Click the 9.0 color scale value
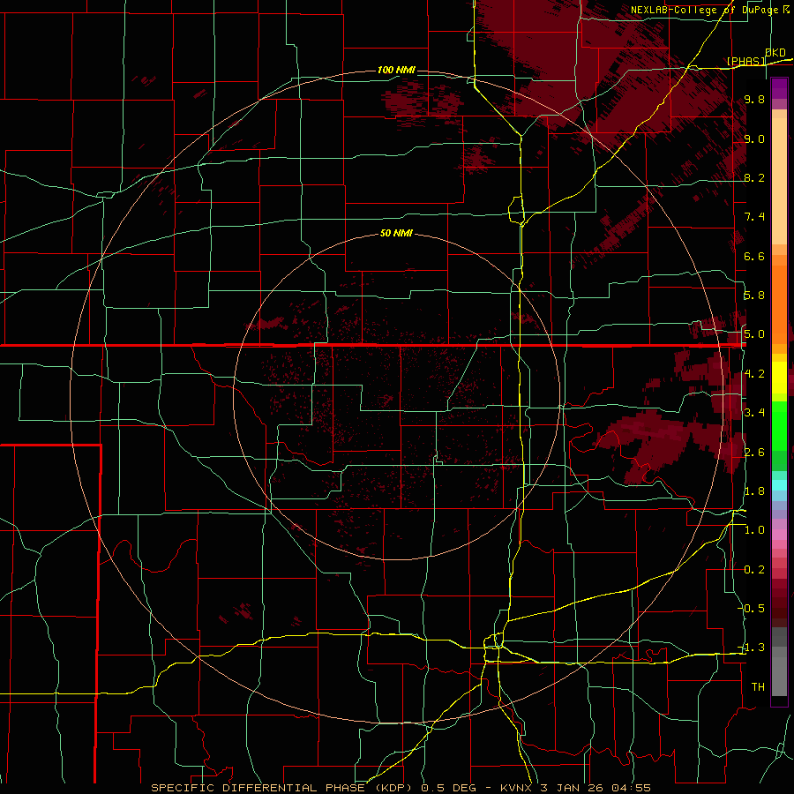 [x=754, y=139]
